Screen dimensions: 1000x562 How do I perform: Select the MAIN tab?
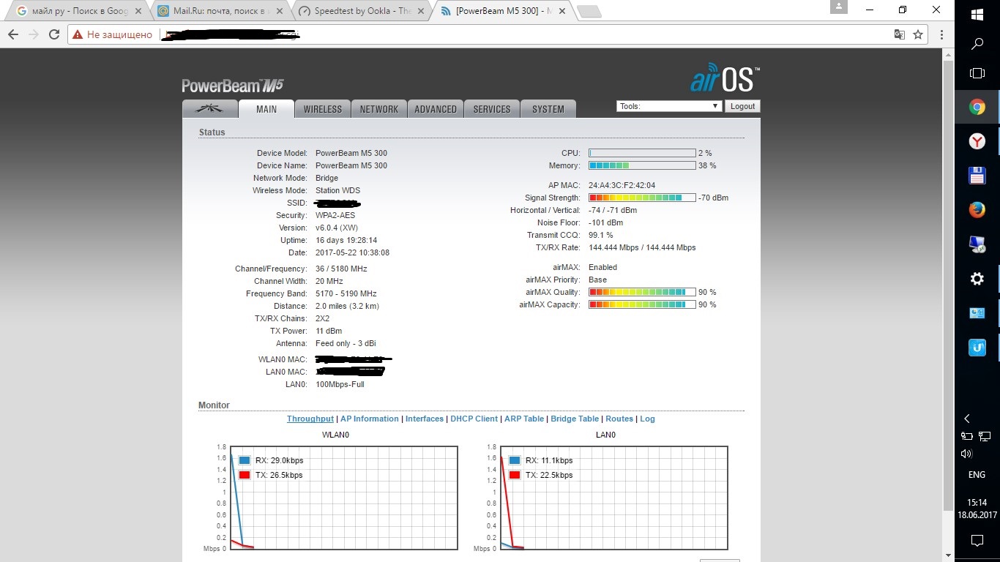(266, 109)
